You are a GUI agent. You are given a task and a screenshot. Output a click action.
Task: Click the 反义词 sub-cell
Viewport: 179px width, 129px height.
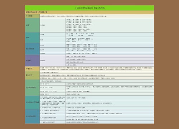[x=53, y=50]
